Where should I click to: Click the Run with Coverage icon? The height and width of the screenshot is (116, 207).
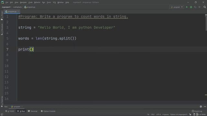click(195, 7)
